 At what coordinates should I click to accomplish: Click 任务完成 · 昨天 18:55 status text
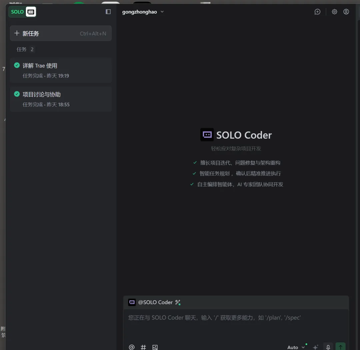[x=46, y=104]
